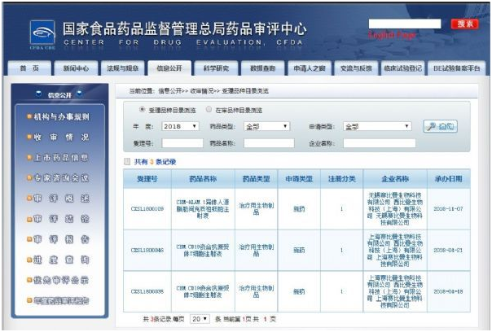
Task: Click the small icon beside 共有3条记录
Action: pyautogui.click(x=127, y=162)
